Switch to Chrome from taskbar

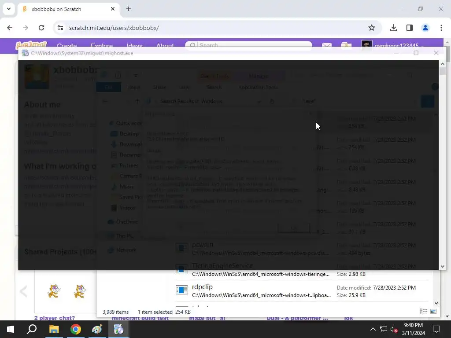tap(75, 329)
